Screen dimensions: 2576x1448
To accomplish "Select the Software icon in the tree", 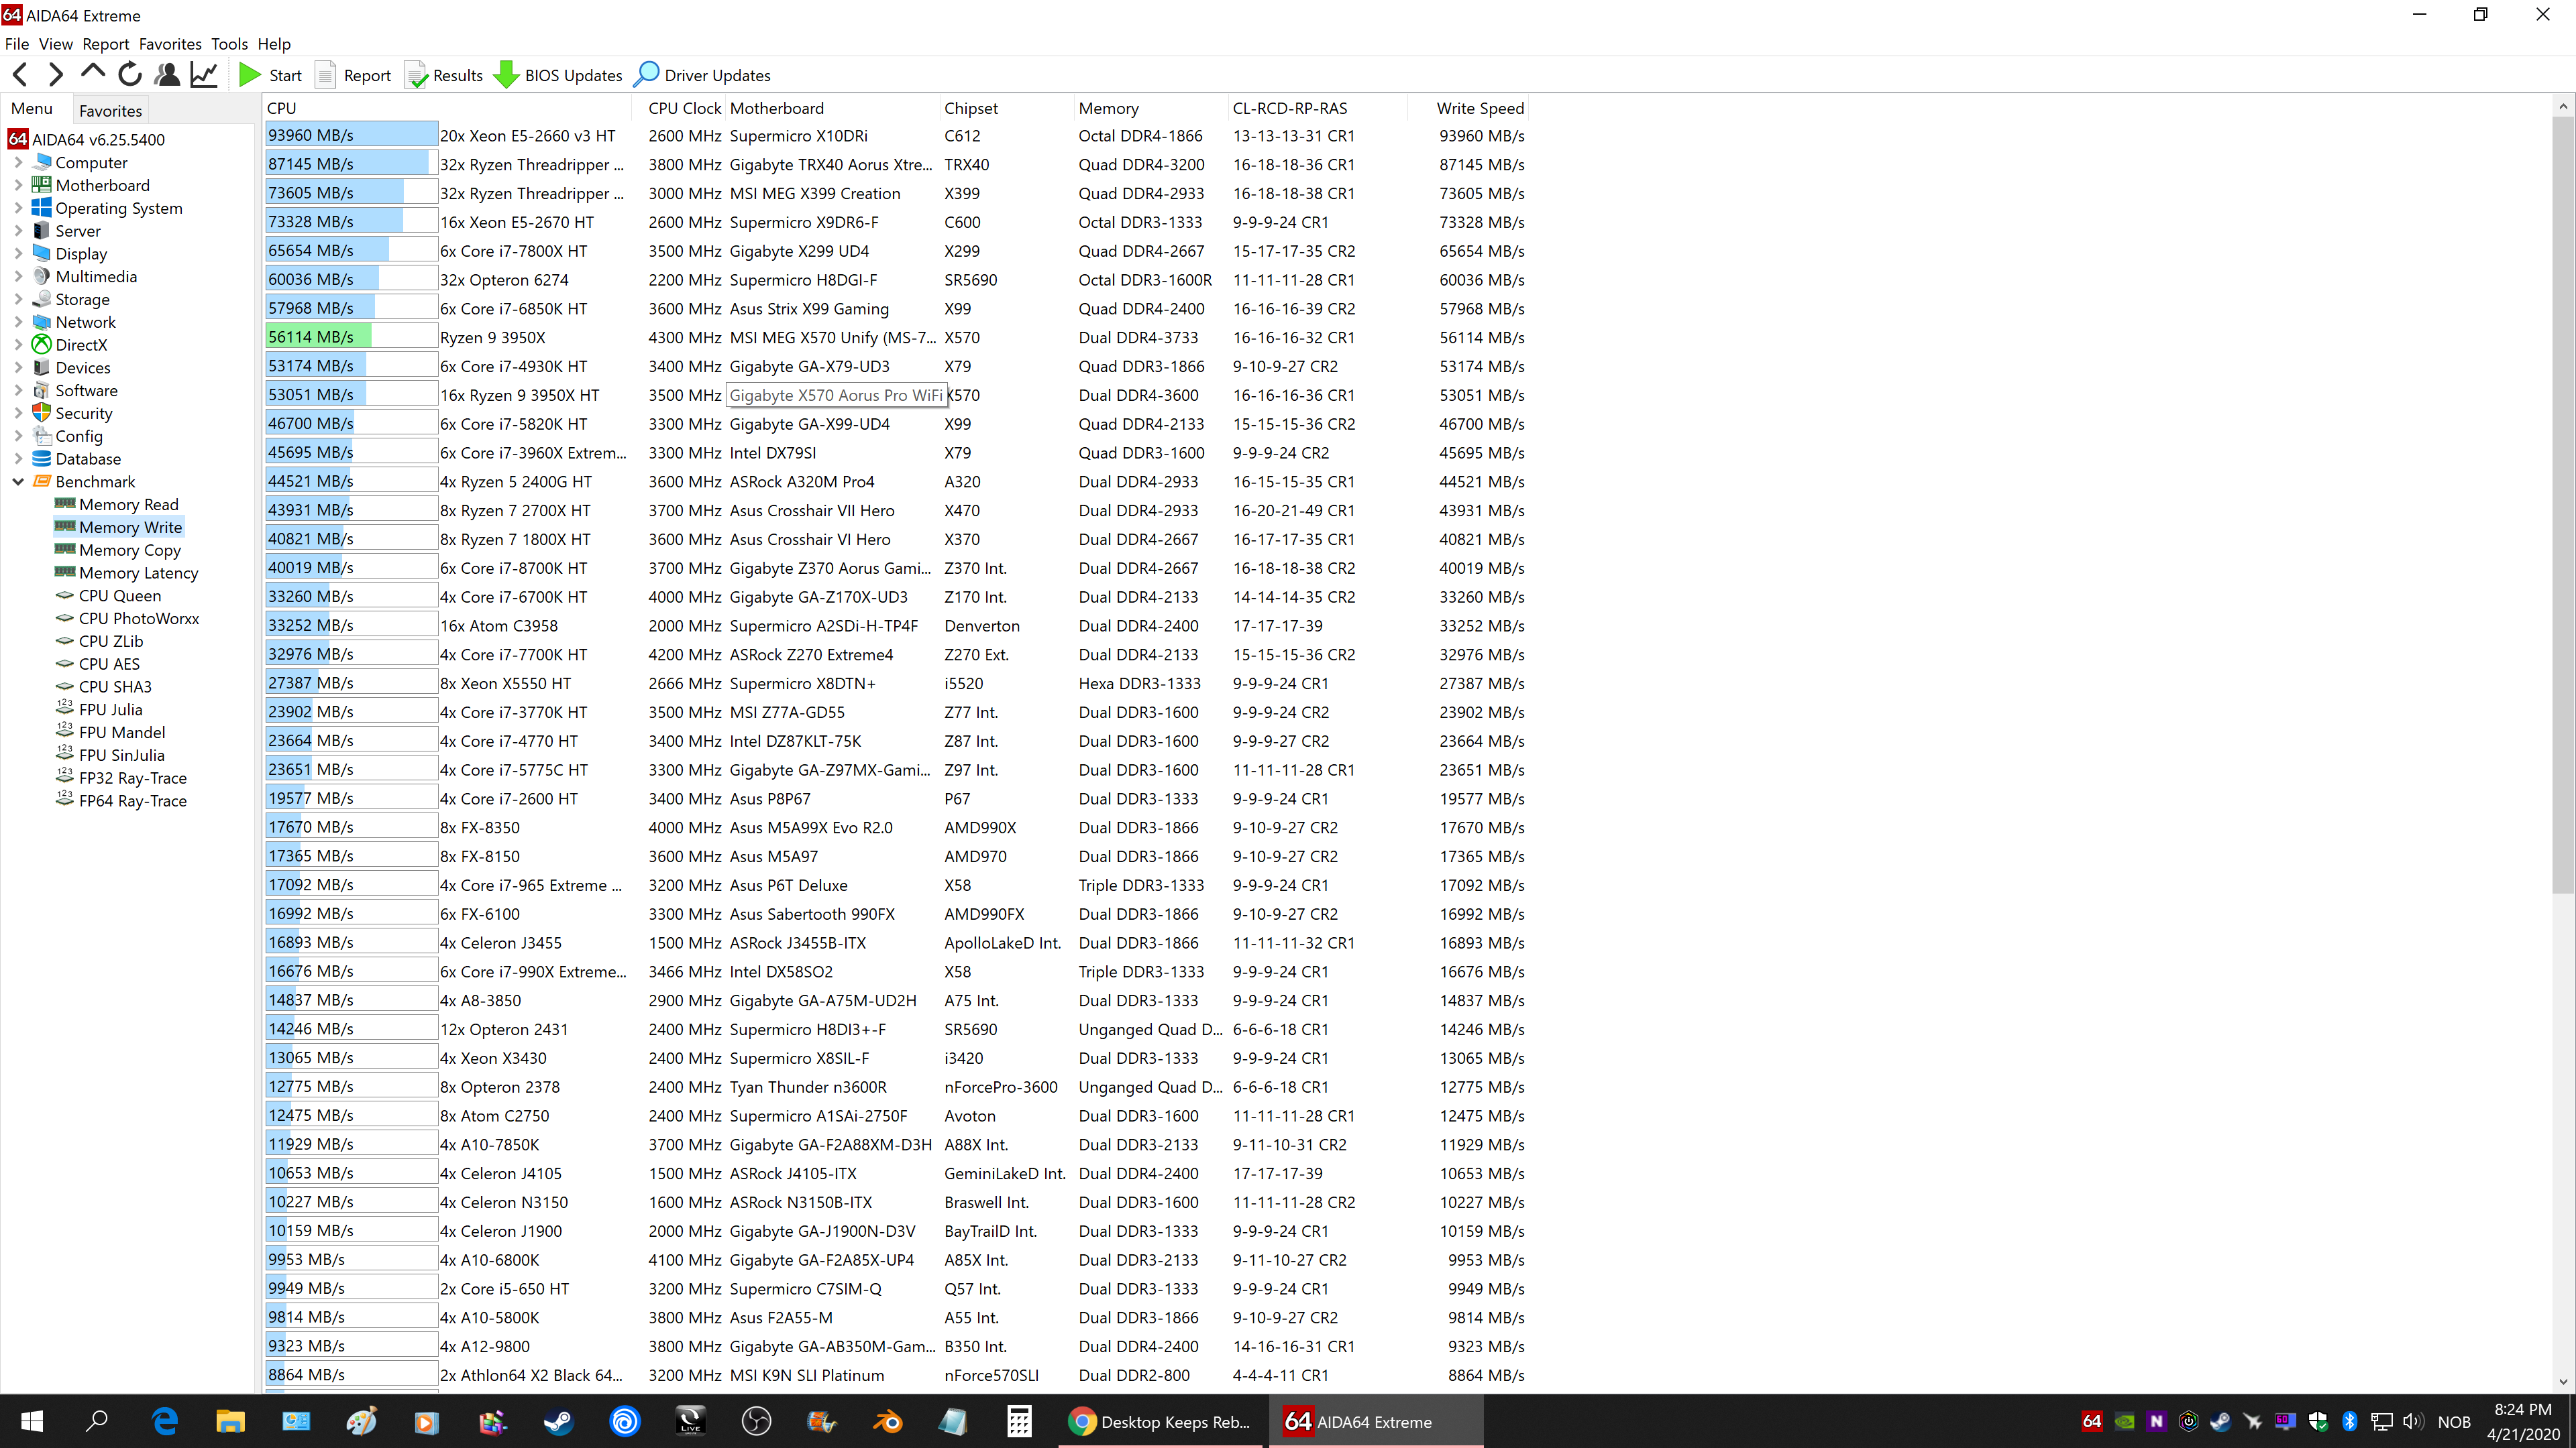I will click(x=41, y=389).
